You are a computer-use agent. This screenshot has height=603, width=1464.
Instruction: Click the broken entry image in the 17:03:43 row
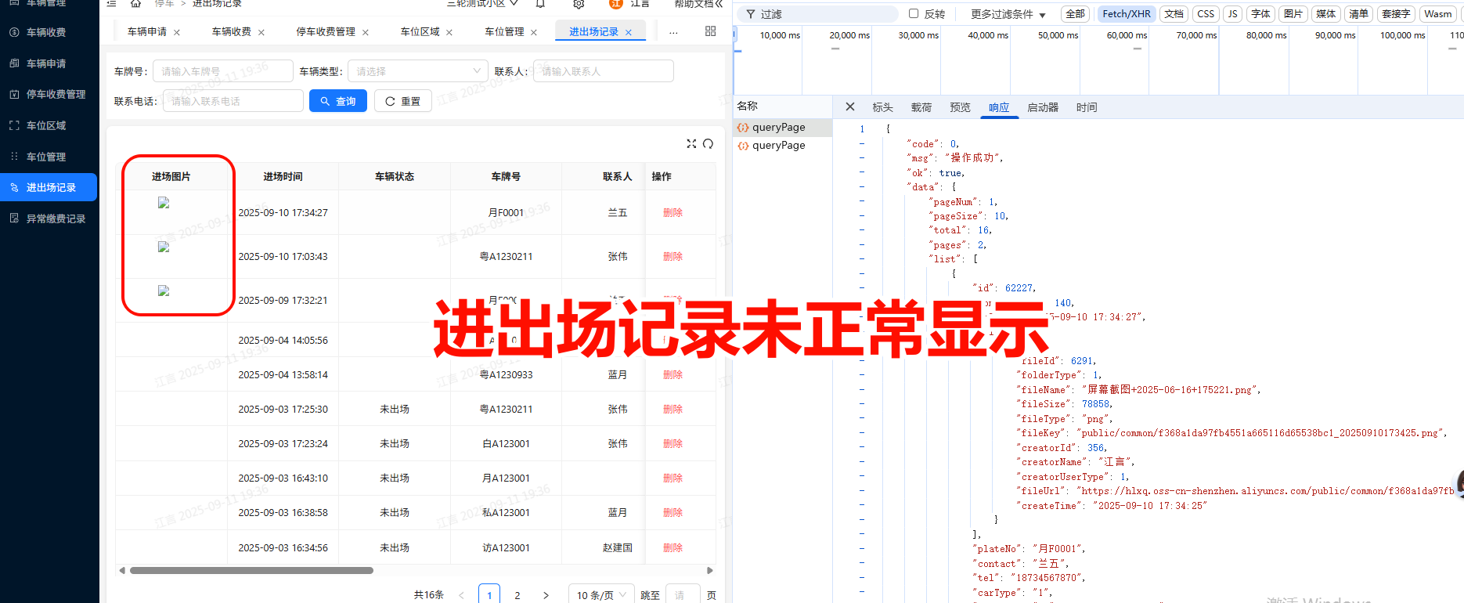164,247
